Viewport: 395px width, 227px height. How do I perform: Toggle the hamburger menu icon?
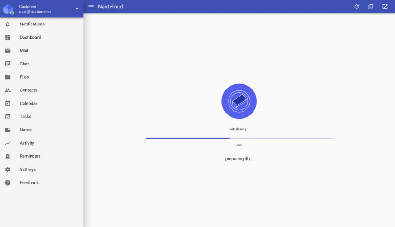pyautogui.click(x=91, y=7)
